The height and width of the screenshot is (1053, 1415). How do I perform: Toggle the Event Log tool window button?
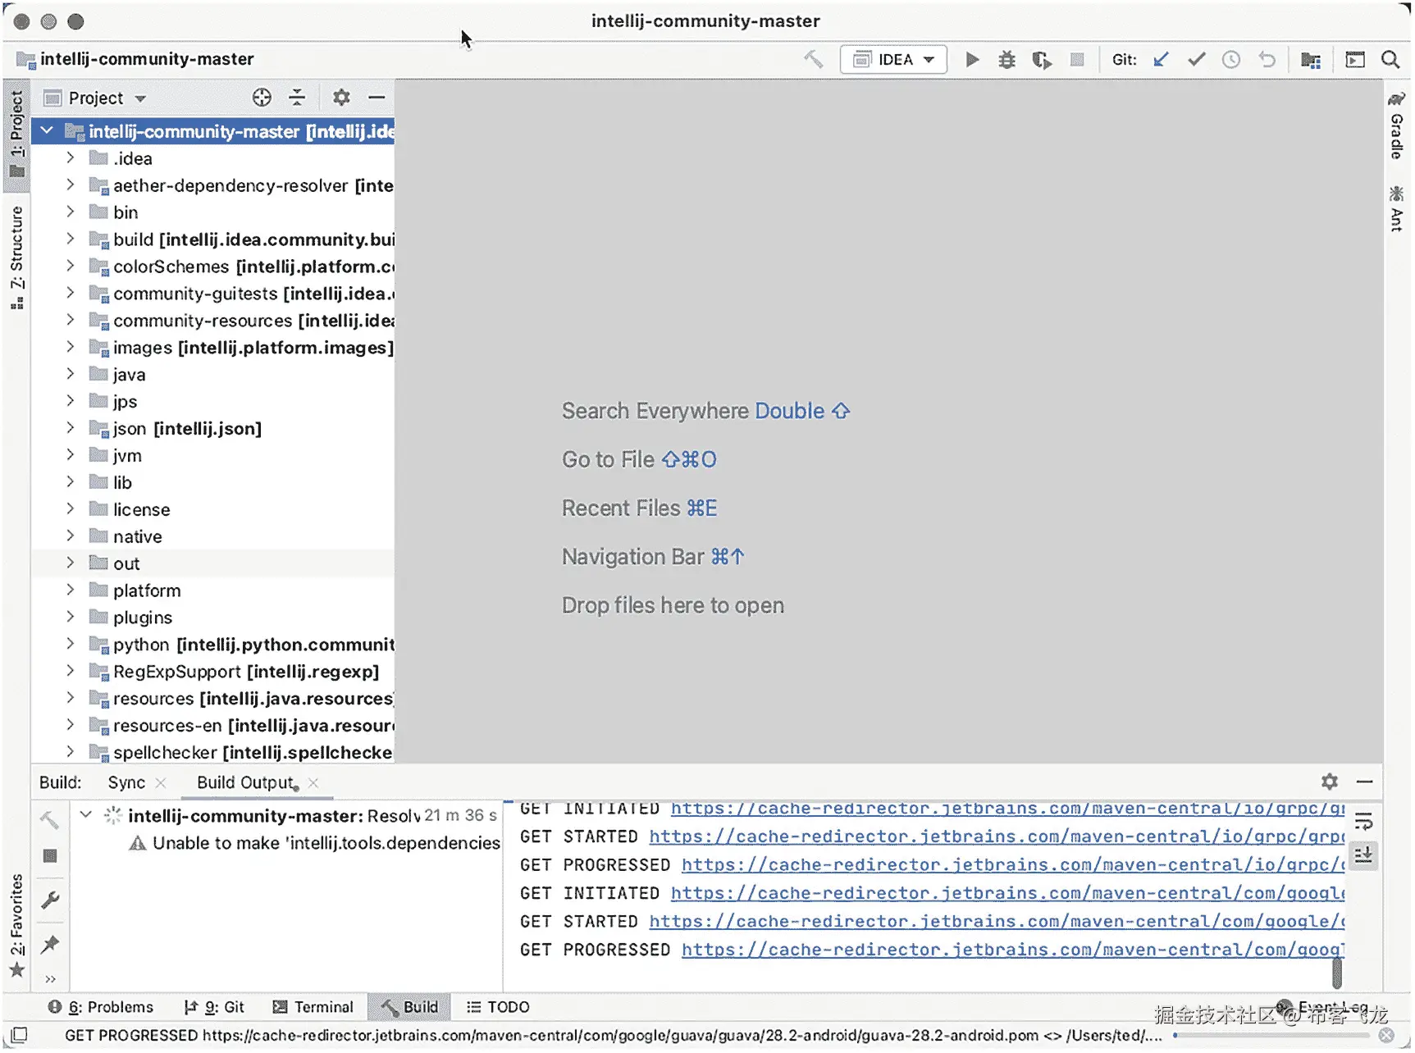coord(1322,1007)
